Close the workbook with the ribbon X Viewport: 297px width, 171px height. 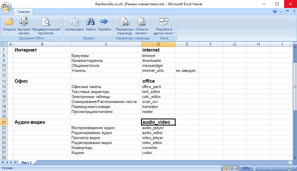[294, 11]
